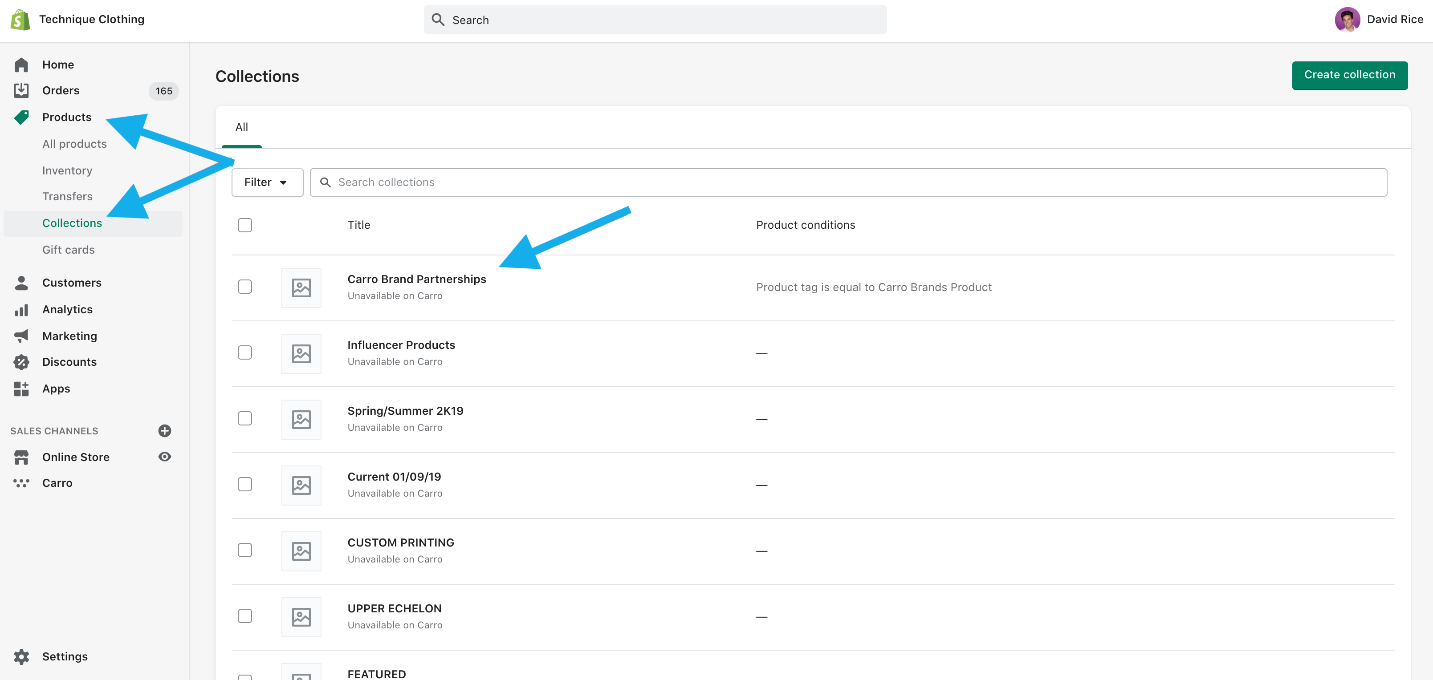Click the Orders inbox icon
The image size is (1433, 680).
coord(21,90)
